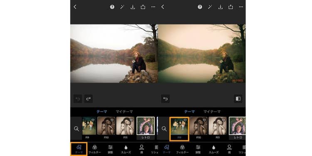Open スムーズ smoothing tool in right screen
This screenshot has width=312, height=156.
point(214,149)
